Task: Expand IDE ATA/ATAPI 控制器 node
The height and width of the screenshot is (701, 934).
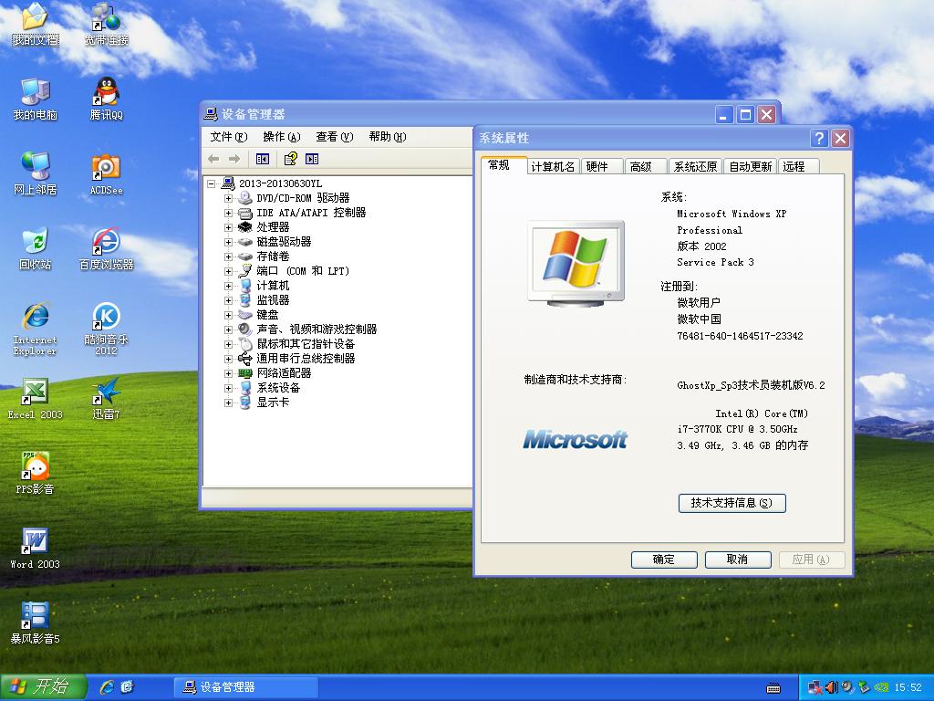Action: point(228,213)
